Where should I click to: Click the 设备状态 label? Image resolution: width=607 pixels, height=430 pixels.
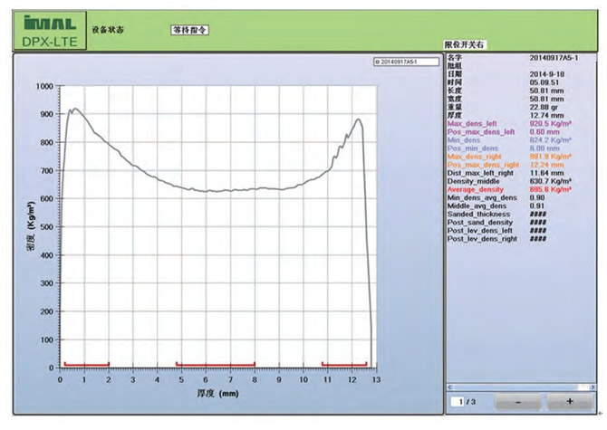coord(108,30)
